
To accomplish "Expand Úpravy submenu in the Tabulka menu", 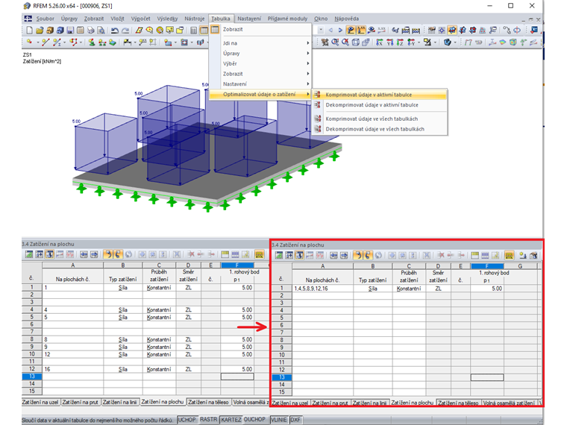I will click(x=260, y=53).
